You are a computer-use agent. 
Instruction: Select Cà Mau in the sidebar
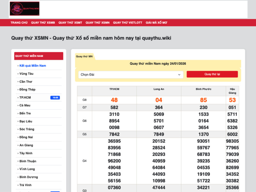[x=26, y=106]
